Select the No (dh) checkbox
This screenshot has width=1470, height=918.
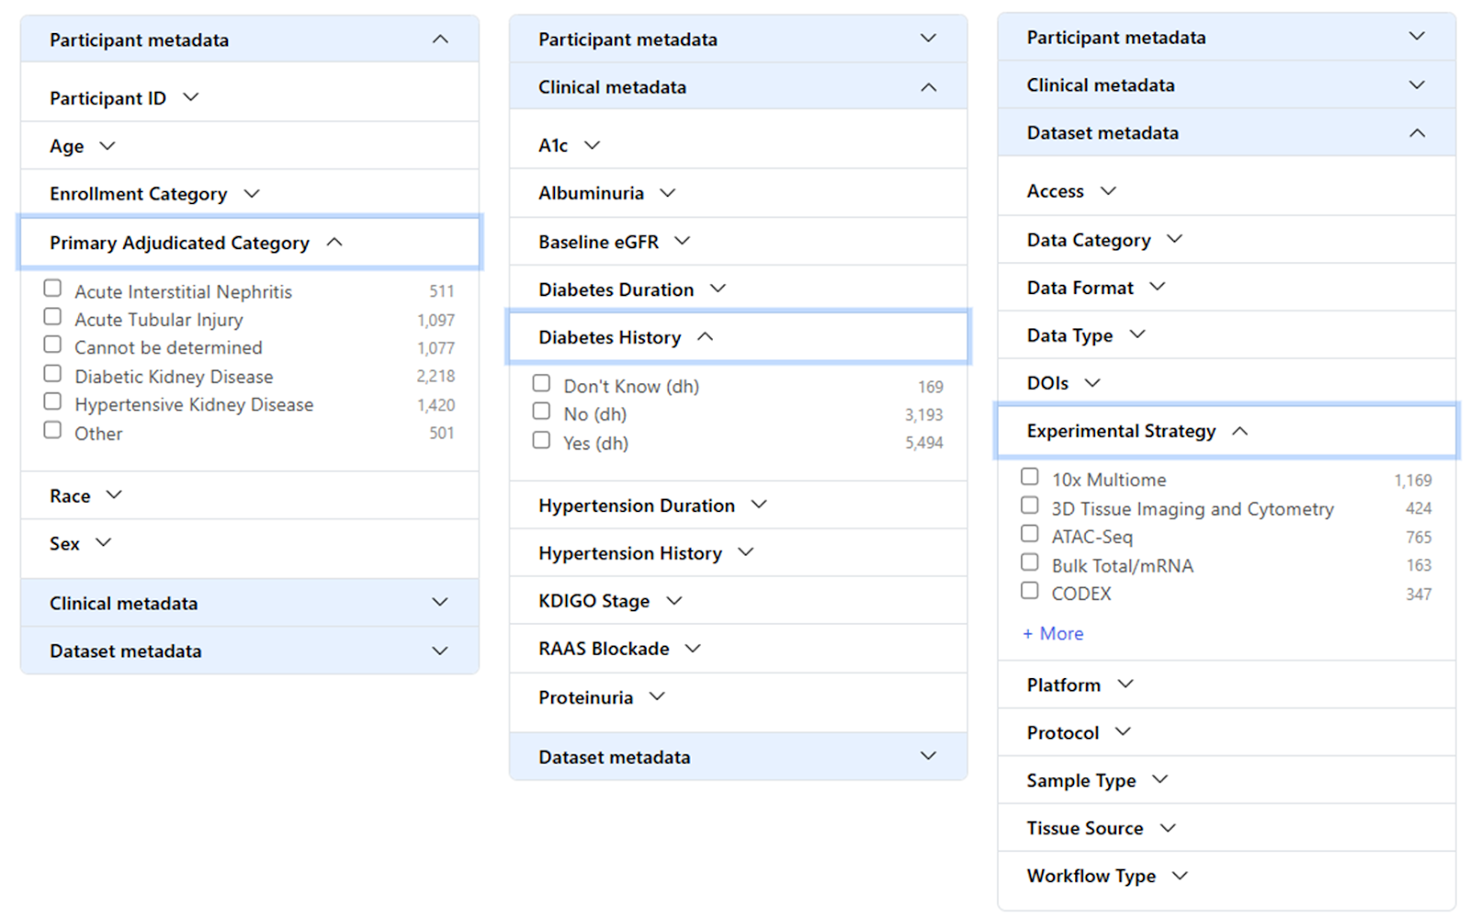click(x=542, y=411)
